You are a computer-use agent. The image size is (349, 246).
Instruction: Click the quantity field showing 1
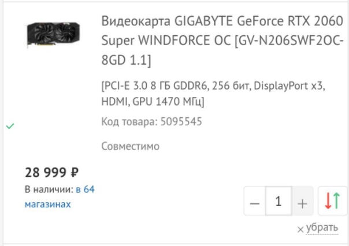279,202
